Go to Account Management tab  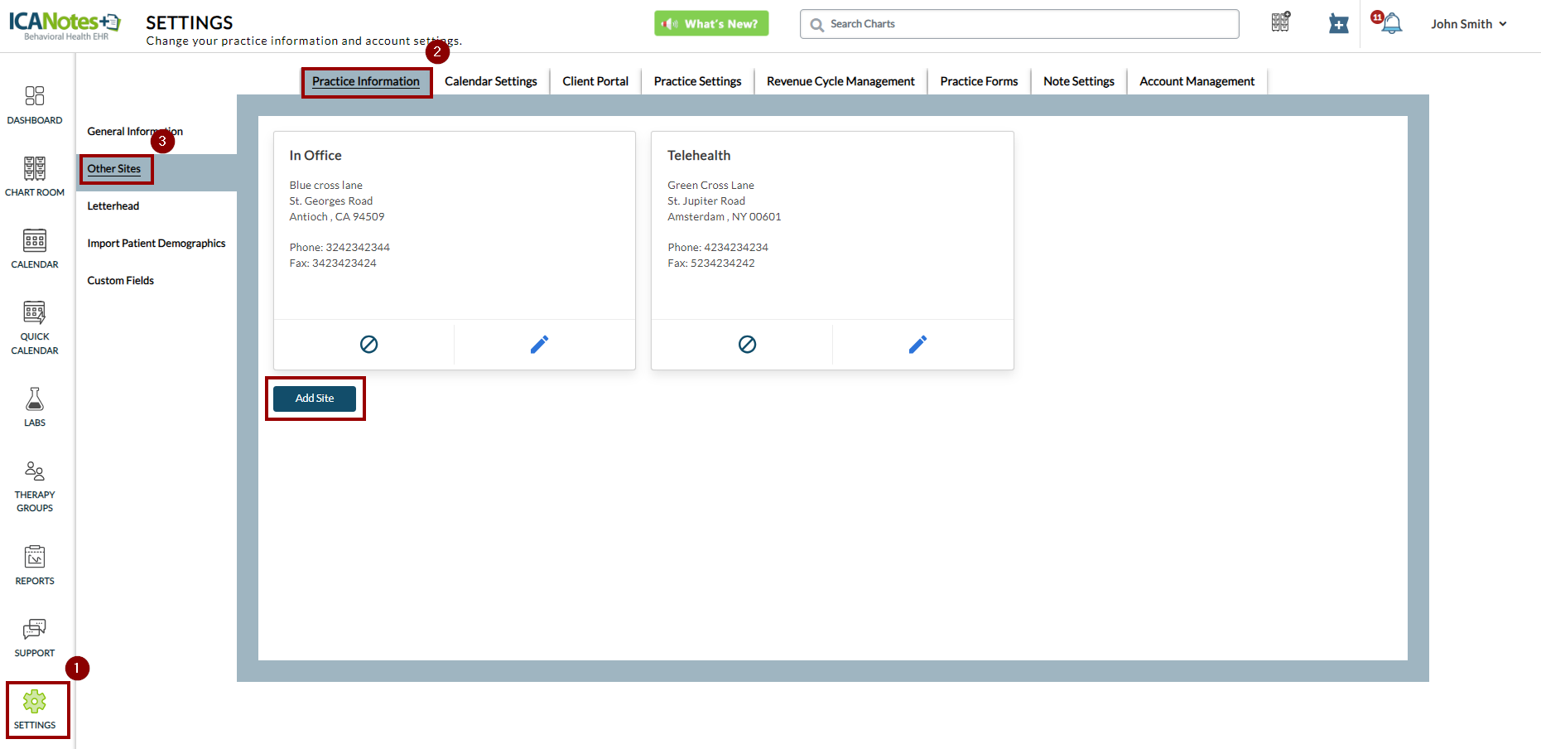1197,81
